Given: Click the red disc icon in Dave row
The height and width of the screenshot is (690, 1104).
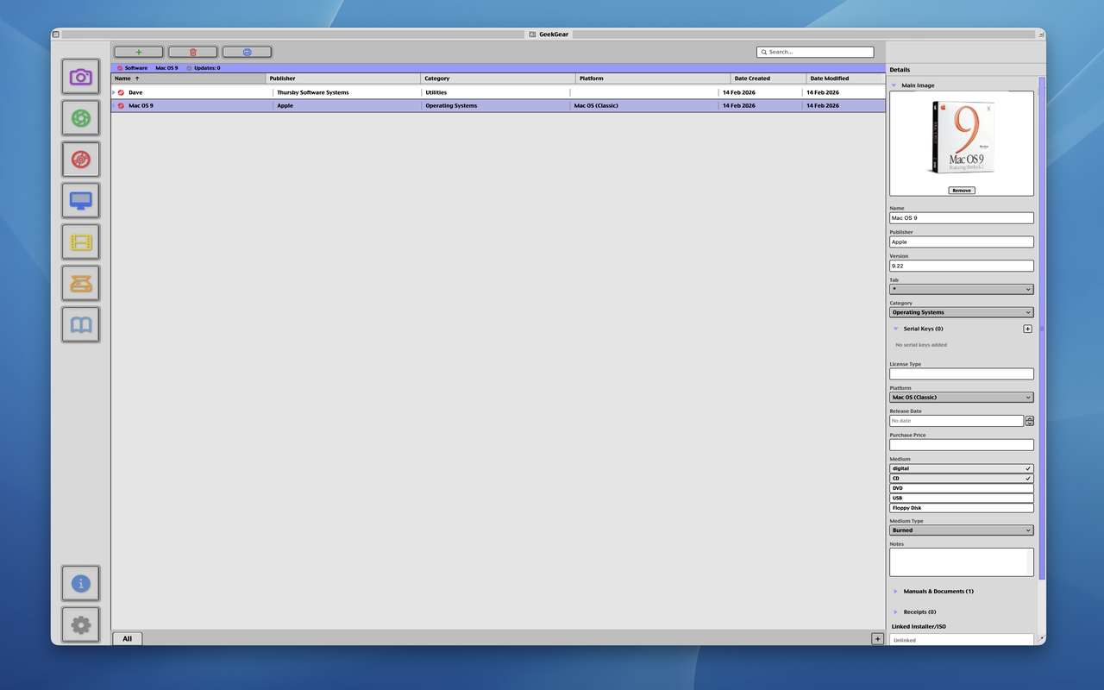Looking at the screenshot, I should pos(121,92).
